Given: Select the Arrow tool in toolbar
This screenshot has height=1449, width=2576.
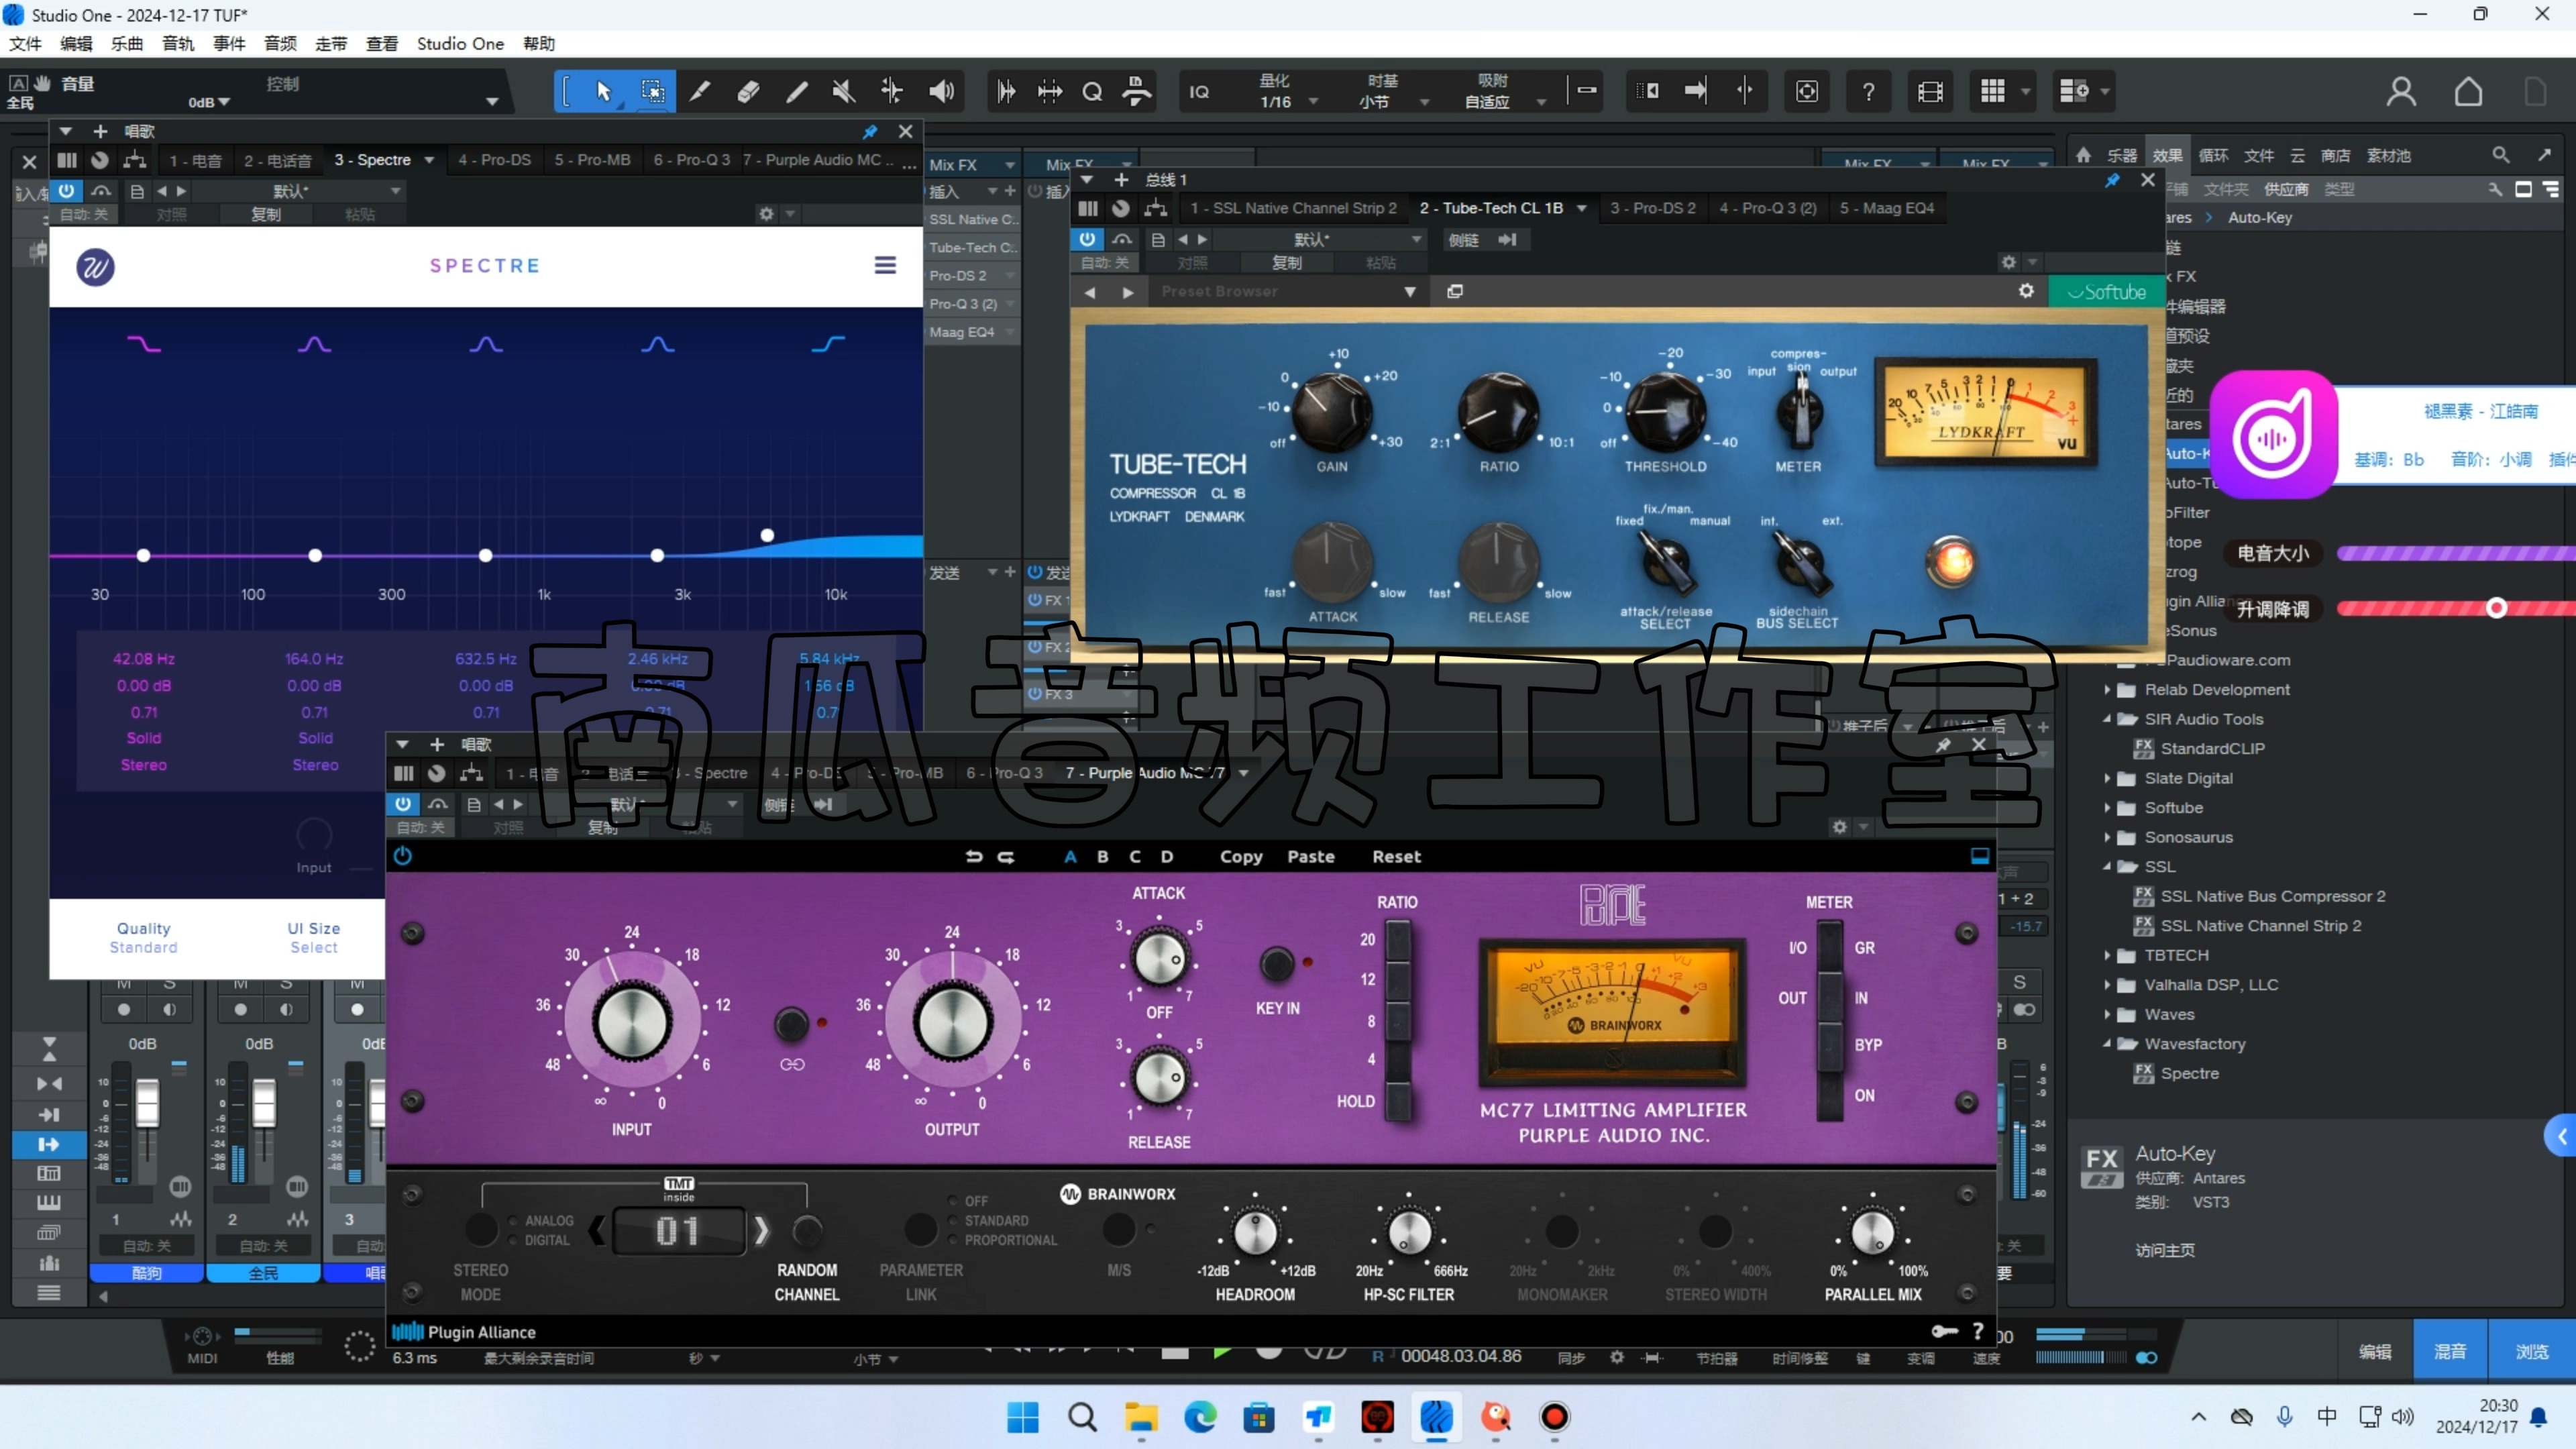Looking at the screenshot, I should pyautogui.click(x=603, y=91).
